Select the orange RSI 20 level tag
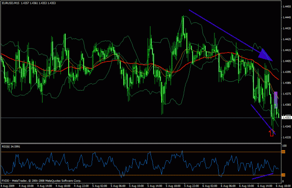The width and height of the screenshot is (292, 188). (283, 175)
